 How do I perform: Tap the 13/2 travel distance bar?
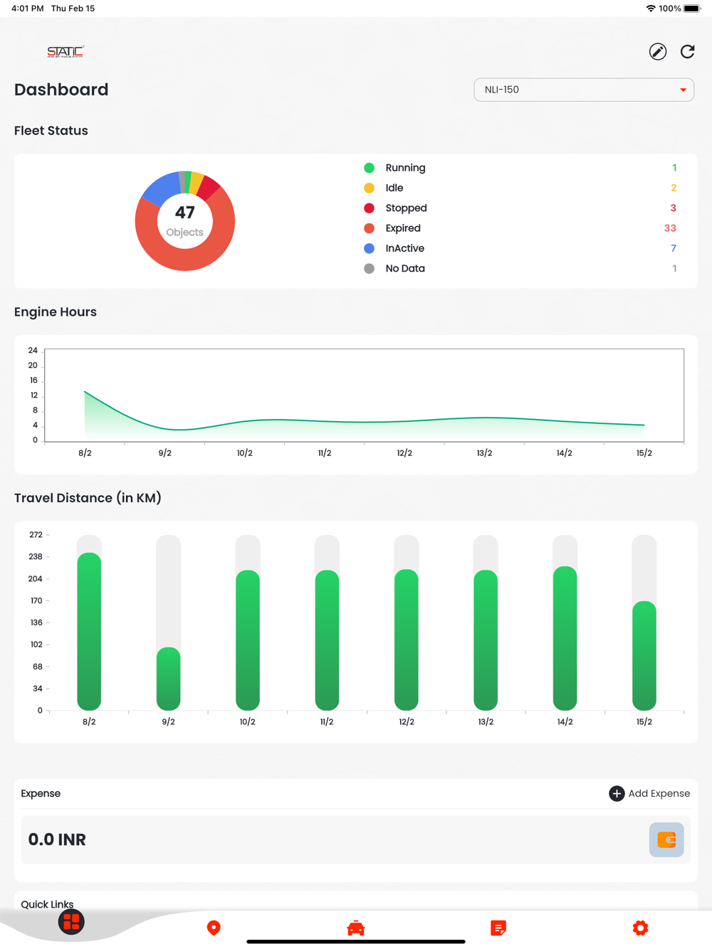(486, 640)
